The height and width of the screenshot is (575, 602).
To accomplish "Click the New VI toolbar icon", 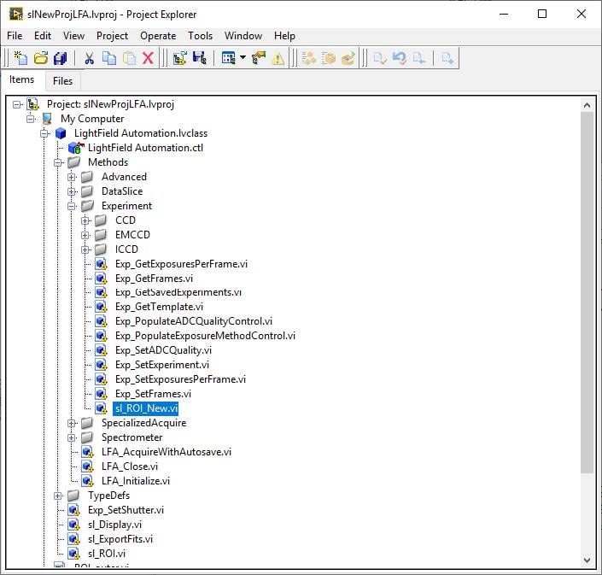I will click(x=20, y=58).
